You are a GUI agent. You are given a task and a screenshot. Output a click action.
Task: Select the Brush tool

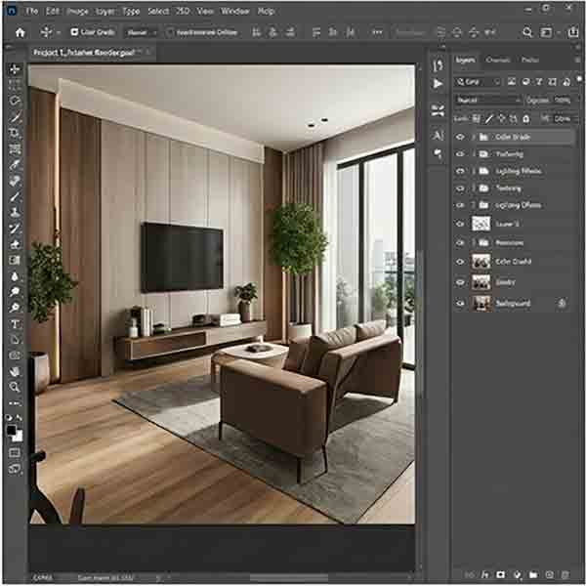pyautogui.click(x=15, y=197)
